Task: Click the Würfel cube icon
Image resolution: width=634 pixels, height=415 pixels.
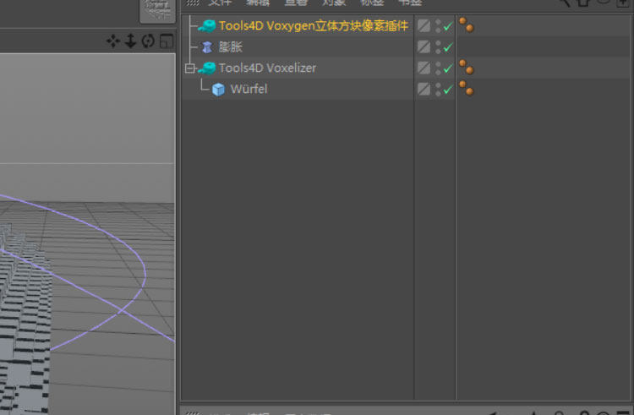Action: [x=218, y=90]
